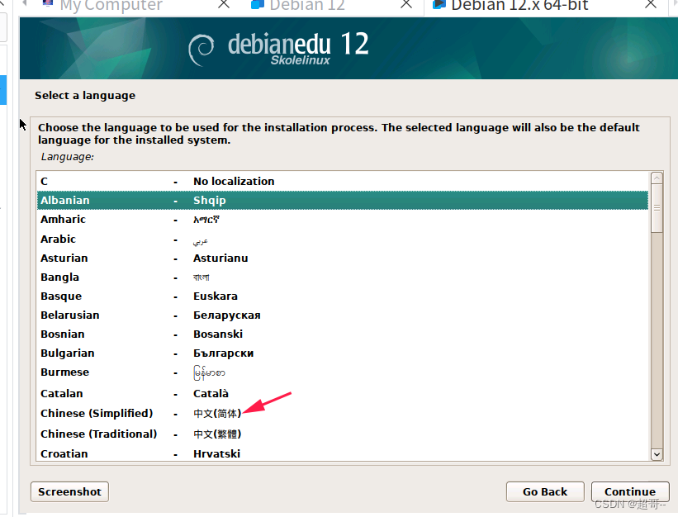Select Amharic language row
Viewport: 678px width, 517px height.
(x=343, y=219)
